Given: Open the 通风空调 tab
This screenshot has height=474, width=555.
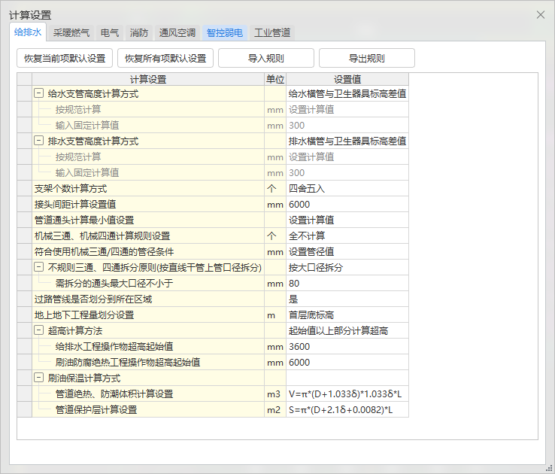Looking at the screenshot, I should [x=177, y=32].
